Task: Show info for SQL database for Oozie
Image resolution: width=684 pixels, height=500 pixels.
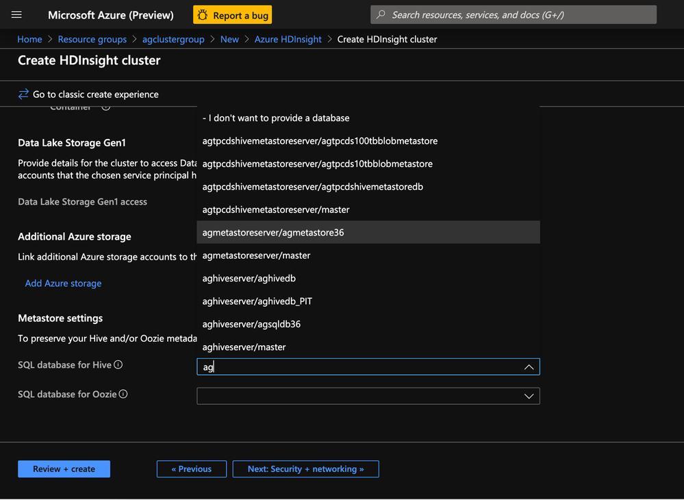Action: [123, 395]
